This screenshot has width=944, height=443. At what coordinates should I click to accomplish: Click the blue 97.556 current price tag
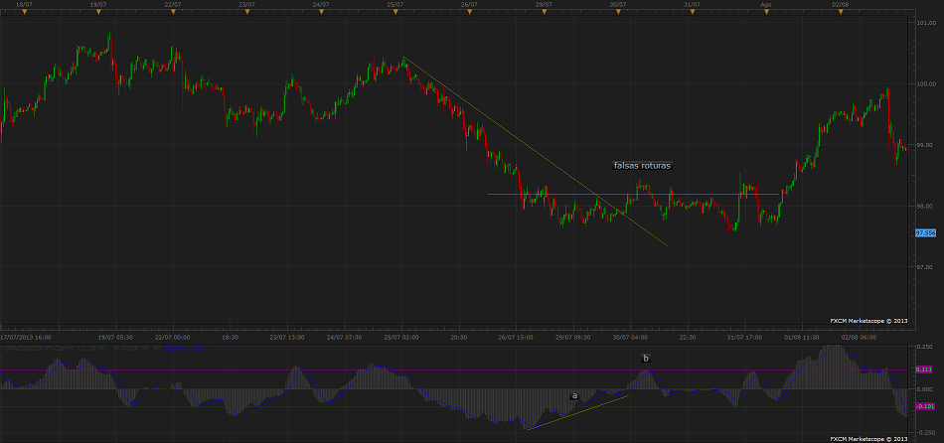(924, 232)
